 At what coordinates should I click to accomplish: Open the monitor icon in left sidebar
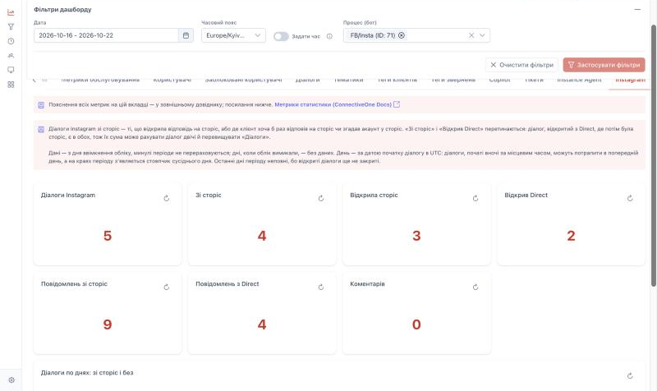(x=11, y=70)
